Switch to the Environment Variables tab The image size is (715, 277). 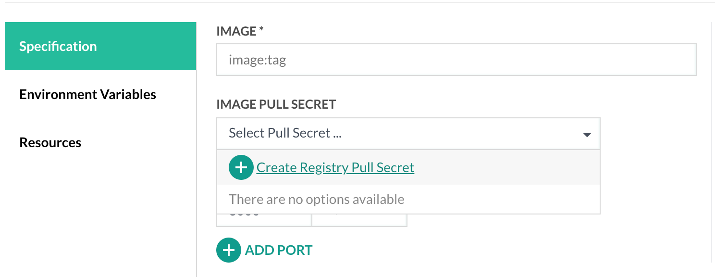pyautogui.click(x=87, y=94)
